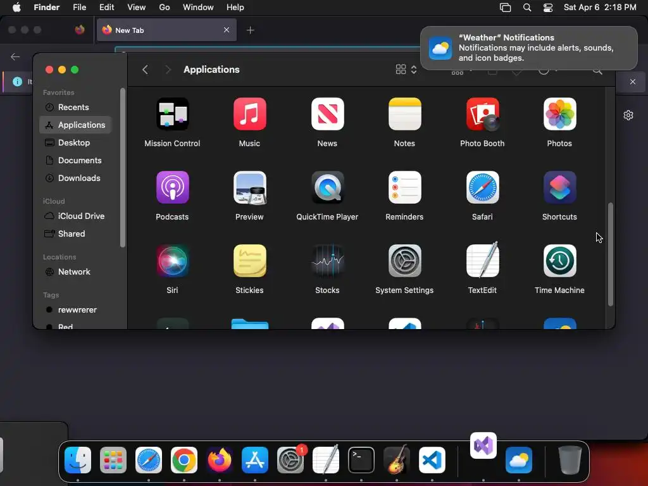Open the News app icon
The height and width of the screenshot is (486, 648).
point(327,114)
